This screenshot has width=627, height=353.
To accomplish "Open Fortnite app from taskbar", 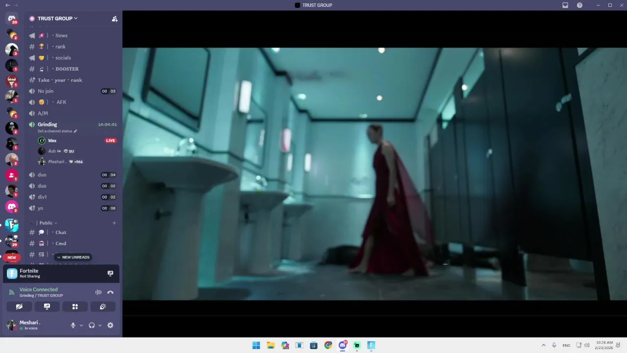I will 371,345.
